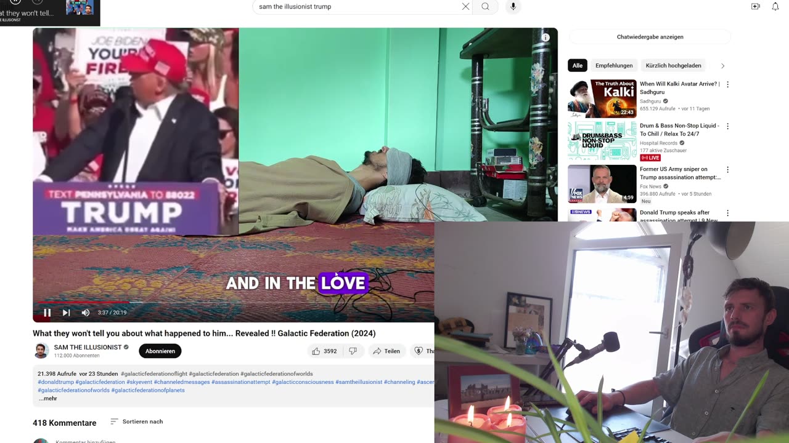Open the #assassinationattempt hashtag

click(240, 382)
